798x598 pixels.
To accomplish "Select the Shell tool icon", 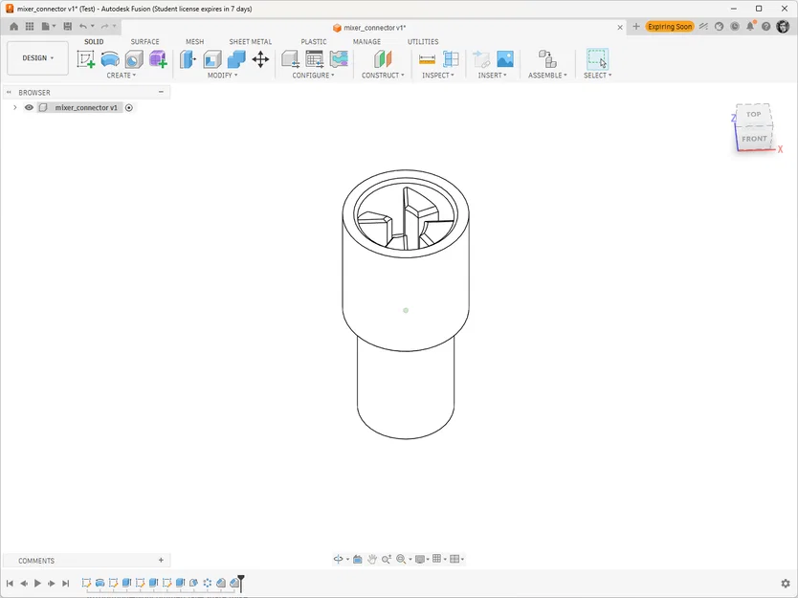I will click(212, 59).
